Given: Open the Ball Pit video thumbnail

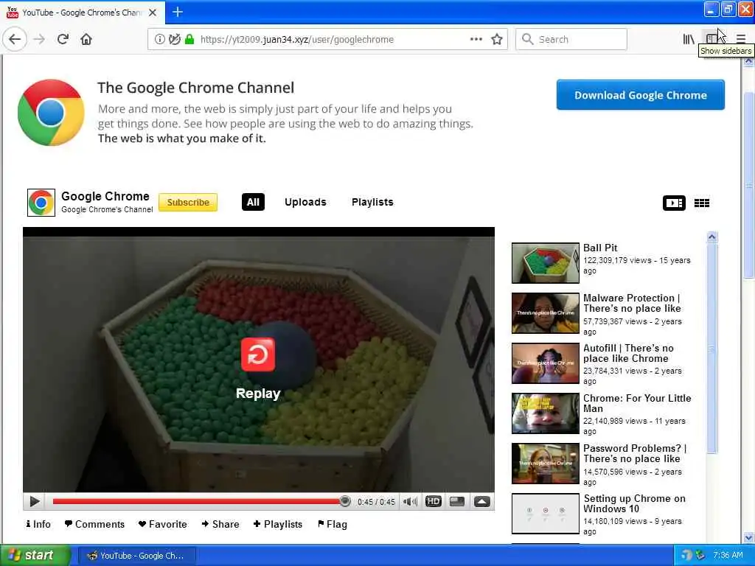Looking at the screenshot, I should (x=545, y=263).
